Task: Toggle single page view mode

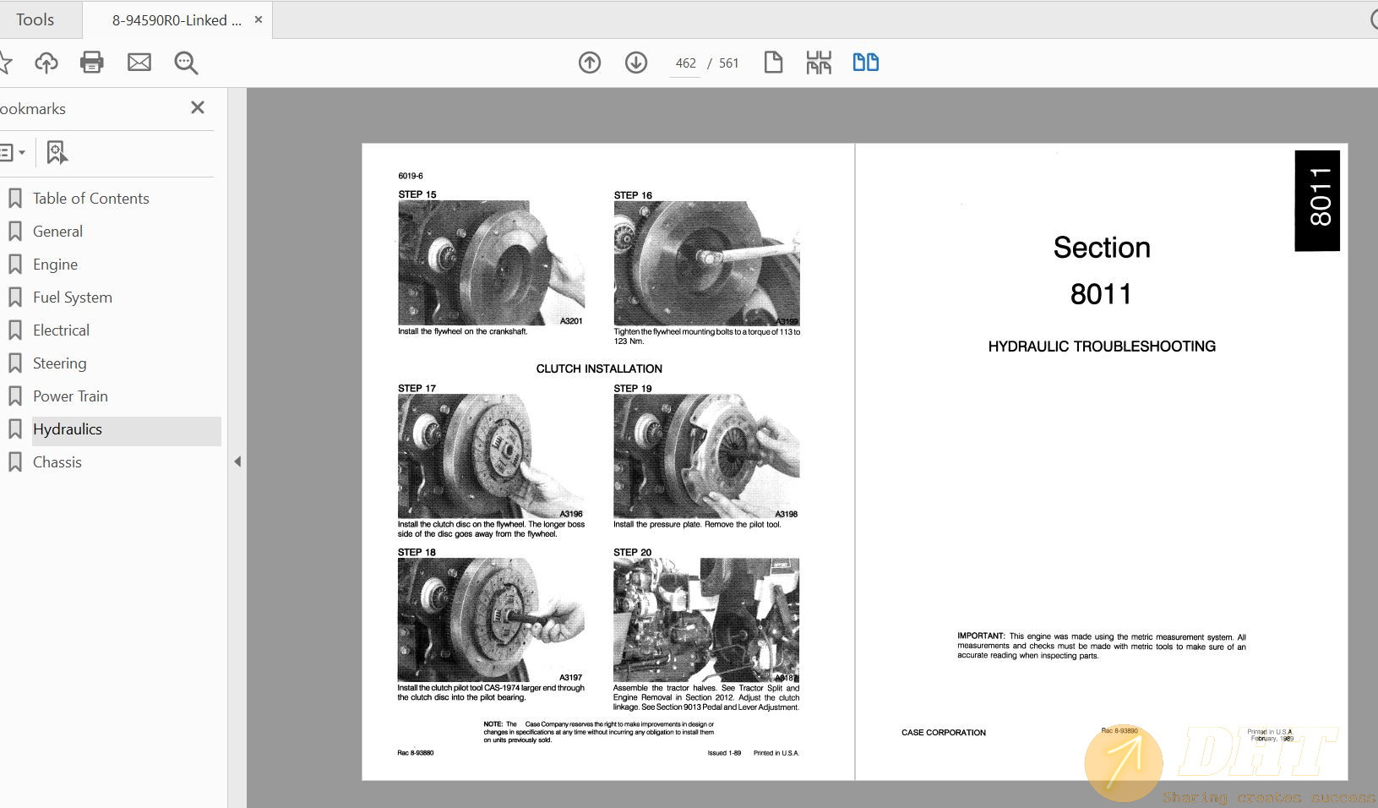Action: click(x=774, y=62)
